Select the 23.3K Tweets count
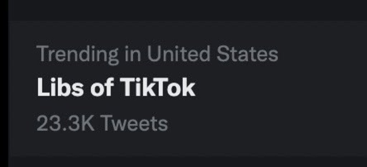Image resolution: width=367 pixels, height=167 pixels. coord(102,123)
